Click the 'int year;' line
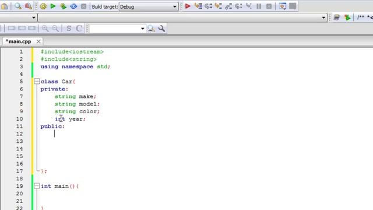 click(70, 119)
